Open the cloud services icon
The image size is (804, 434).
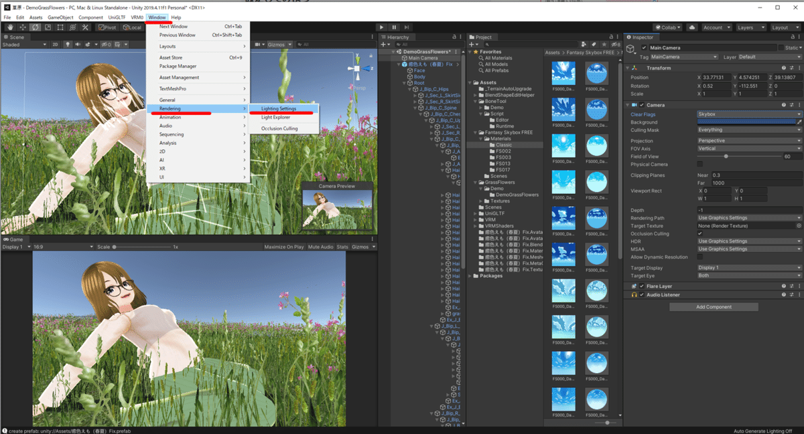[692, 27]
